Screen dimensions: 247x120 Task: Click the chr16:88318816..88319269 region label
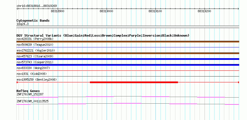point(37,6)
